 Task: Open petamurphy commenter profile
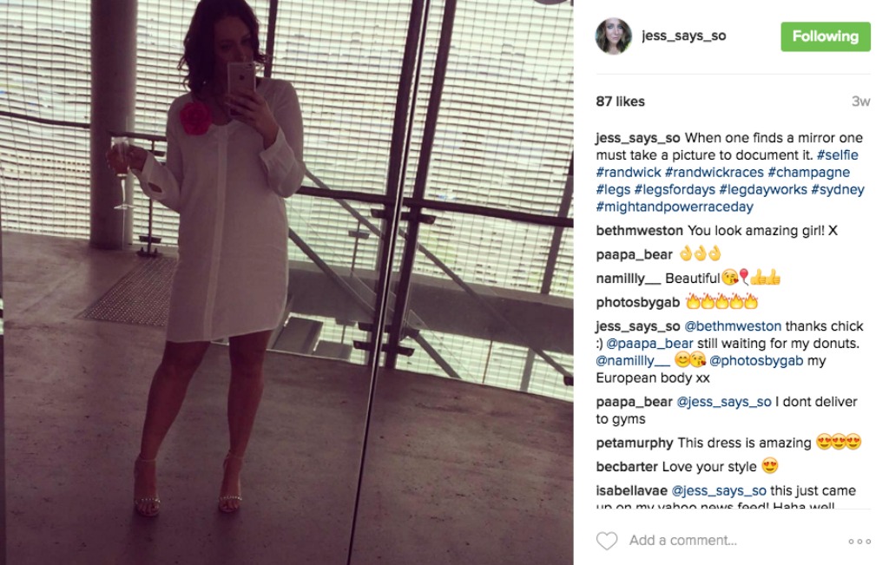tap(635, 443)
